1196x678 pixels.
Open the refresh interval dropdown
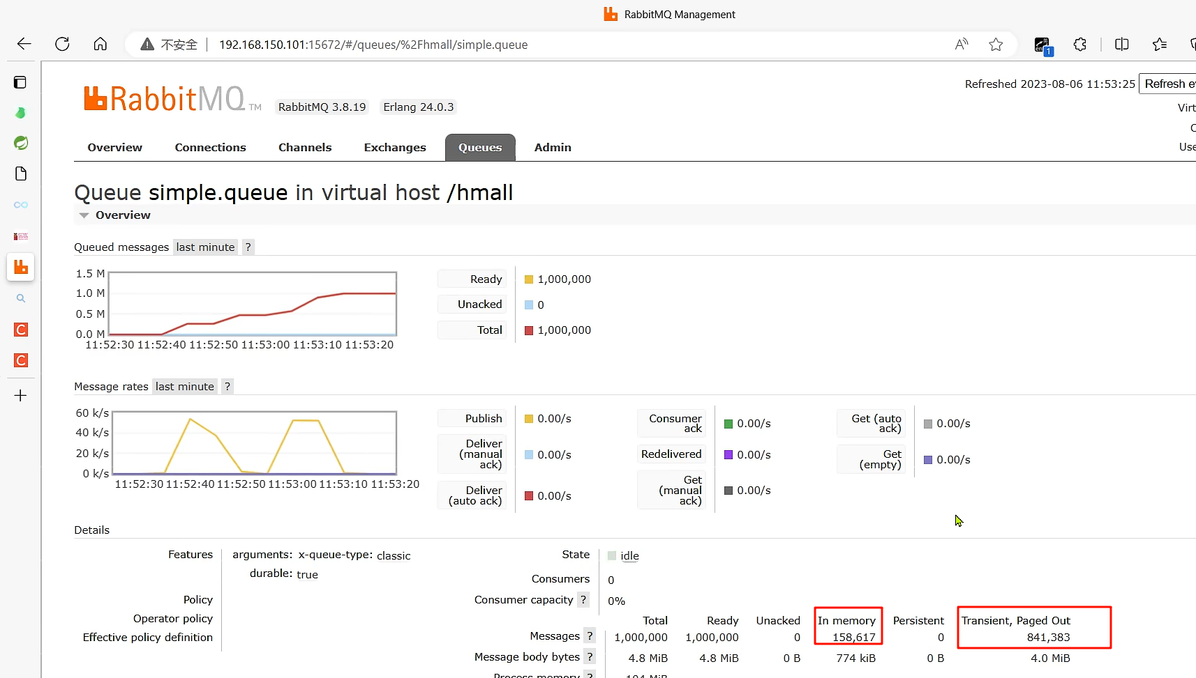[x=1168, y=84]
